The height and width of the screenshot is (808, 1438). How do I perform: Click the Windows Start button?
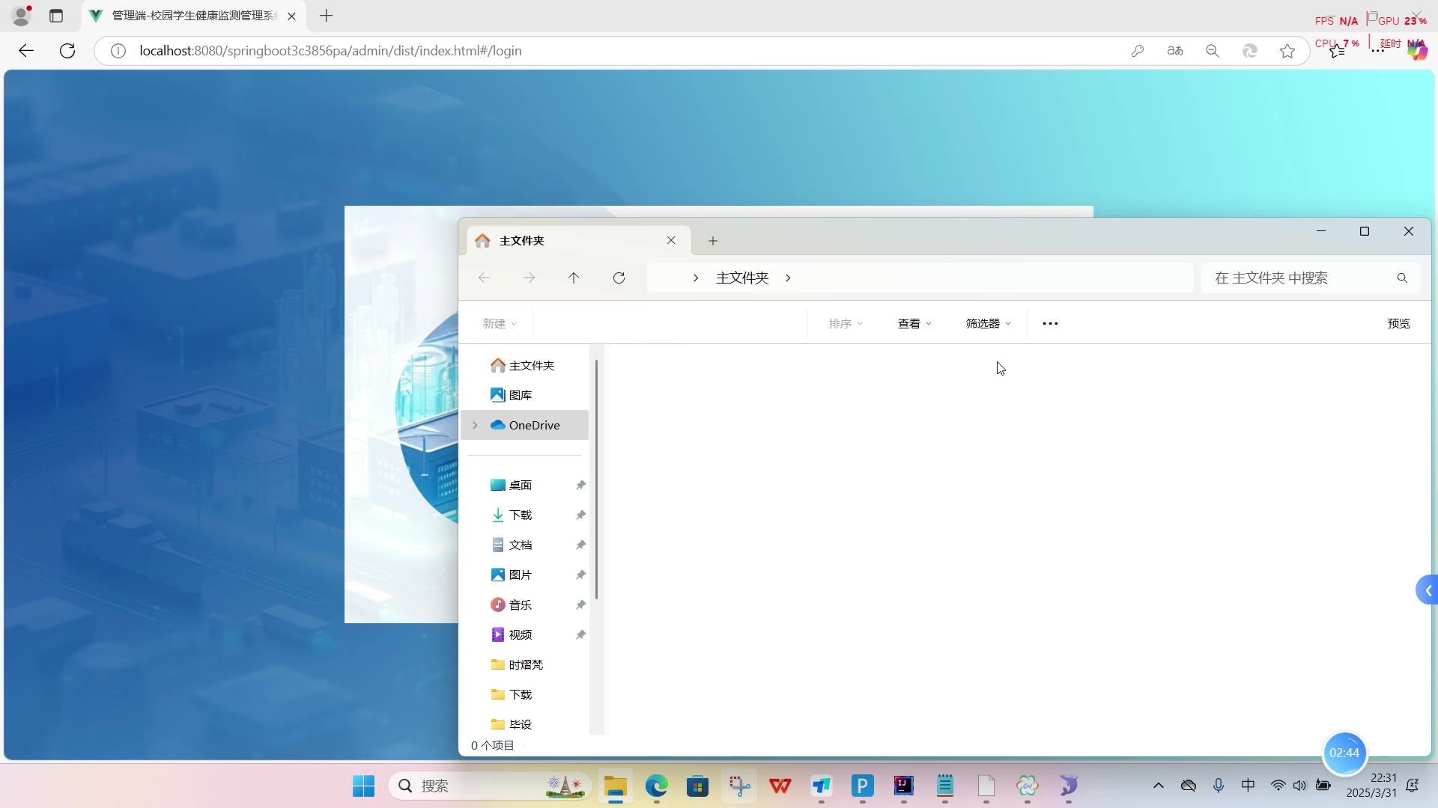pos(364,786)
